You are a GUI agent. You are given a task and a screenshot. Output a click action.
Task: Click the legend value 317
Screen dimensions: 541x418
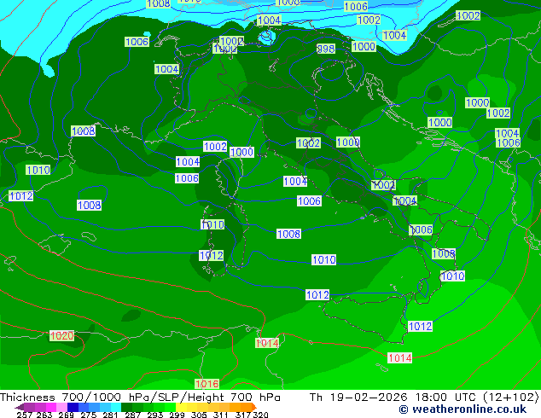pyautogui.click(x=243, y=415)
